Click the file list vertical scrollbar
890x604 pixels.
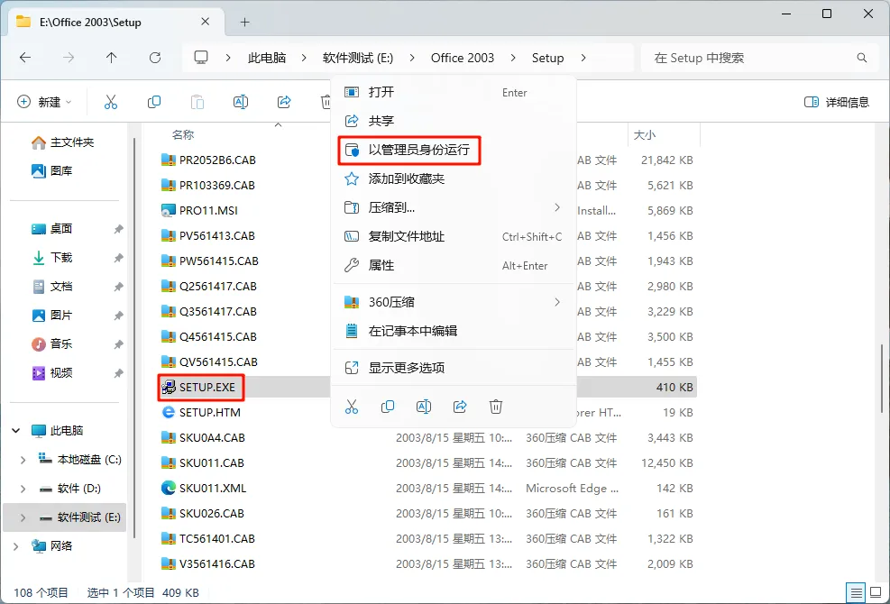coord(882,377)
